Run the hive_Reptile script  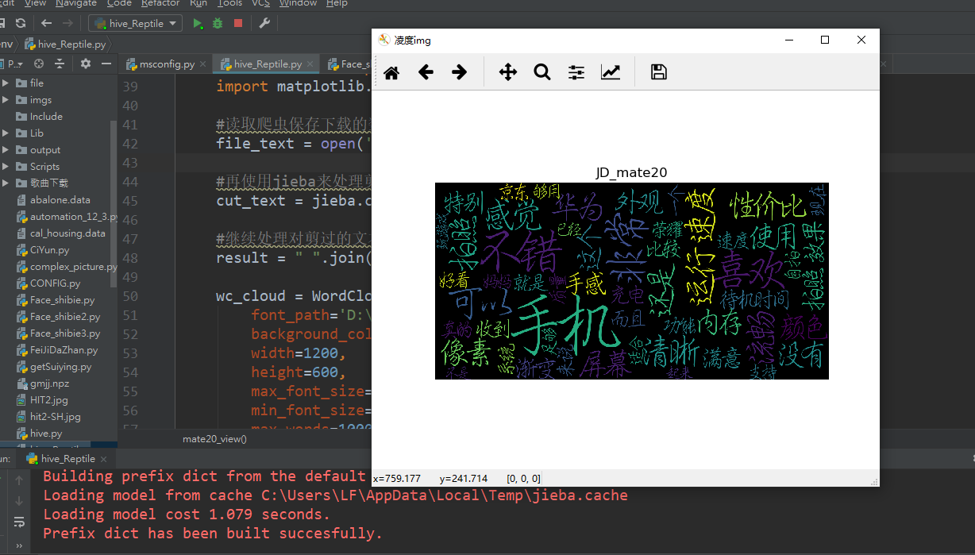click(196, 23)
